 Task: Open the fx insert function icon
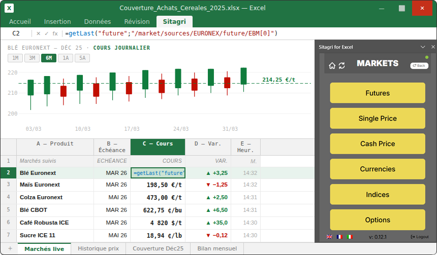pos(55,33)
